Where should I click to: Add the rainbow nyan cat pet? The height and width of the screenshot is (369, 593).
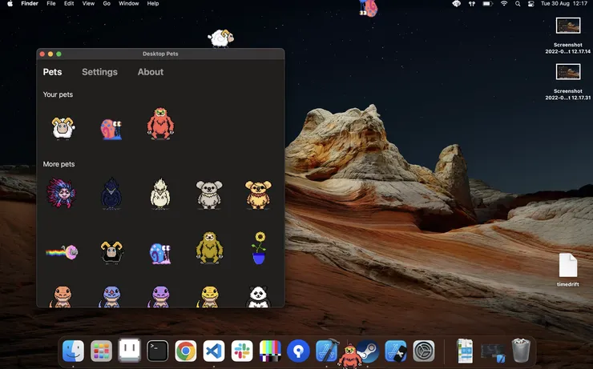pos(62,252)
